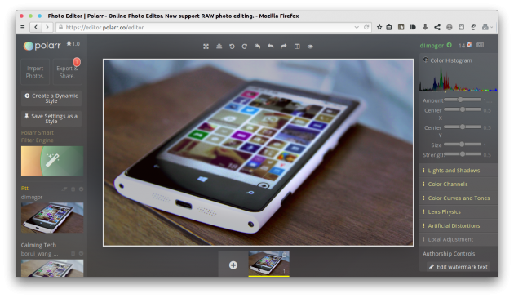Image resolution: width=514 pixels, height=298 pixels.
Task: Expand Color Channels section
Action: point(459,185)
